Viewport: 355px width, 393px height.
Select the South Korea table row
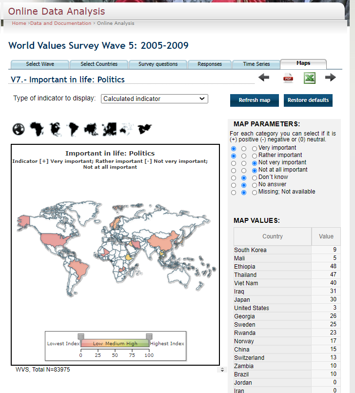(287, 250)
